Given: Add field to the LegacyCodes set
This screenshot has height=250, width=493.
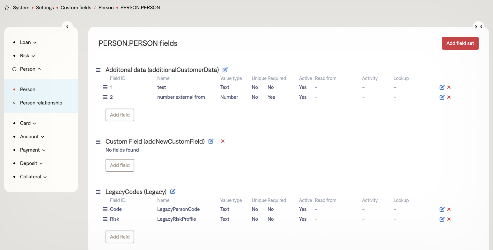Looking at the screenshot, I should point(120,237).
